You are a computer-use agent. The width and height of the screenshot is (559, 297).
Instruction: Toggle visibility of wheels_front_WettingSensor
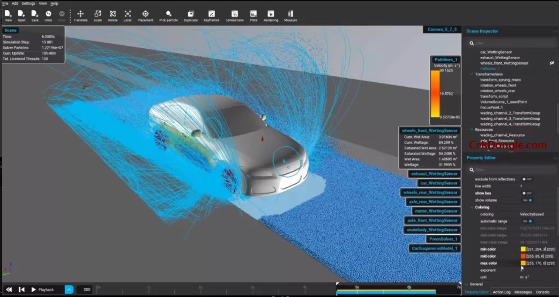pyautogui.click(x=552, y=63)
